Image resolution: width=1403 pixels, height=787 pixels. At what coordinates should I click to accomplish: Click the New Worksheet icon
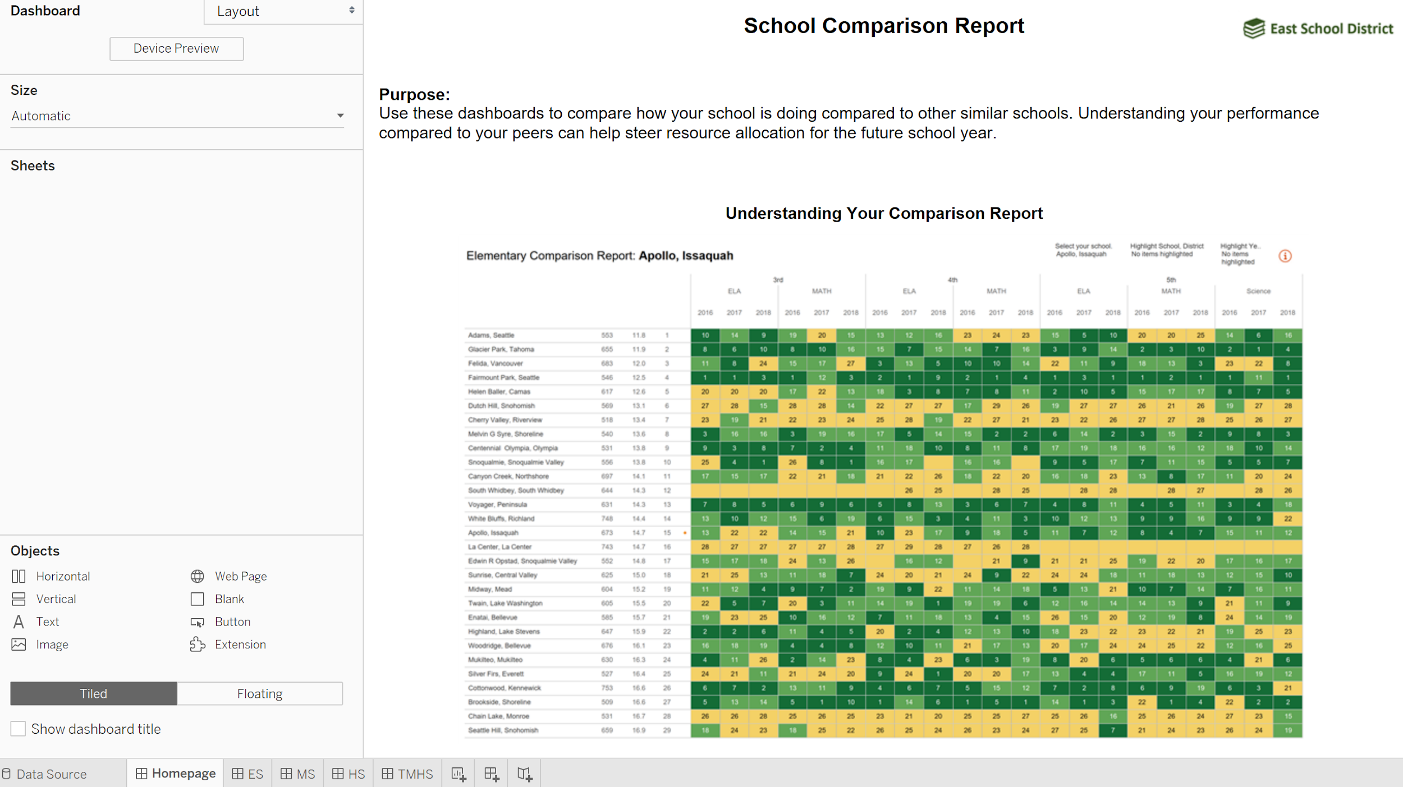pyautogui.click(x=458, y=774)
